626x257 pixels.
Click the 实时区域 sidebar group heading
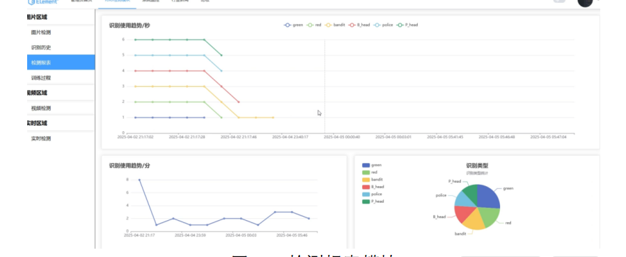[36, 123]
